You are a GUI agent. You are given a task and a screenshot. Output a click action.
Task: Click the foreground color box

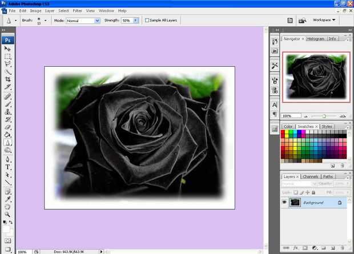point(6,229)
